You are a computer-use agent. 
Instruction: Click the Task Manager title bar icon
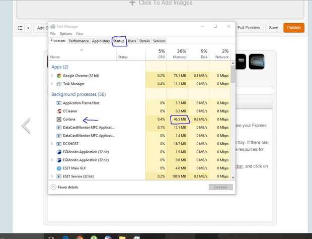[x=53, y=26]
